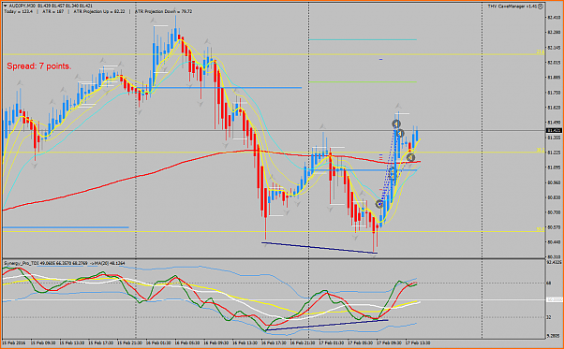Click the 82.410 price scale label
This screenshot has width=564, height=349.
[554, 17]
